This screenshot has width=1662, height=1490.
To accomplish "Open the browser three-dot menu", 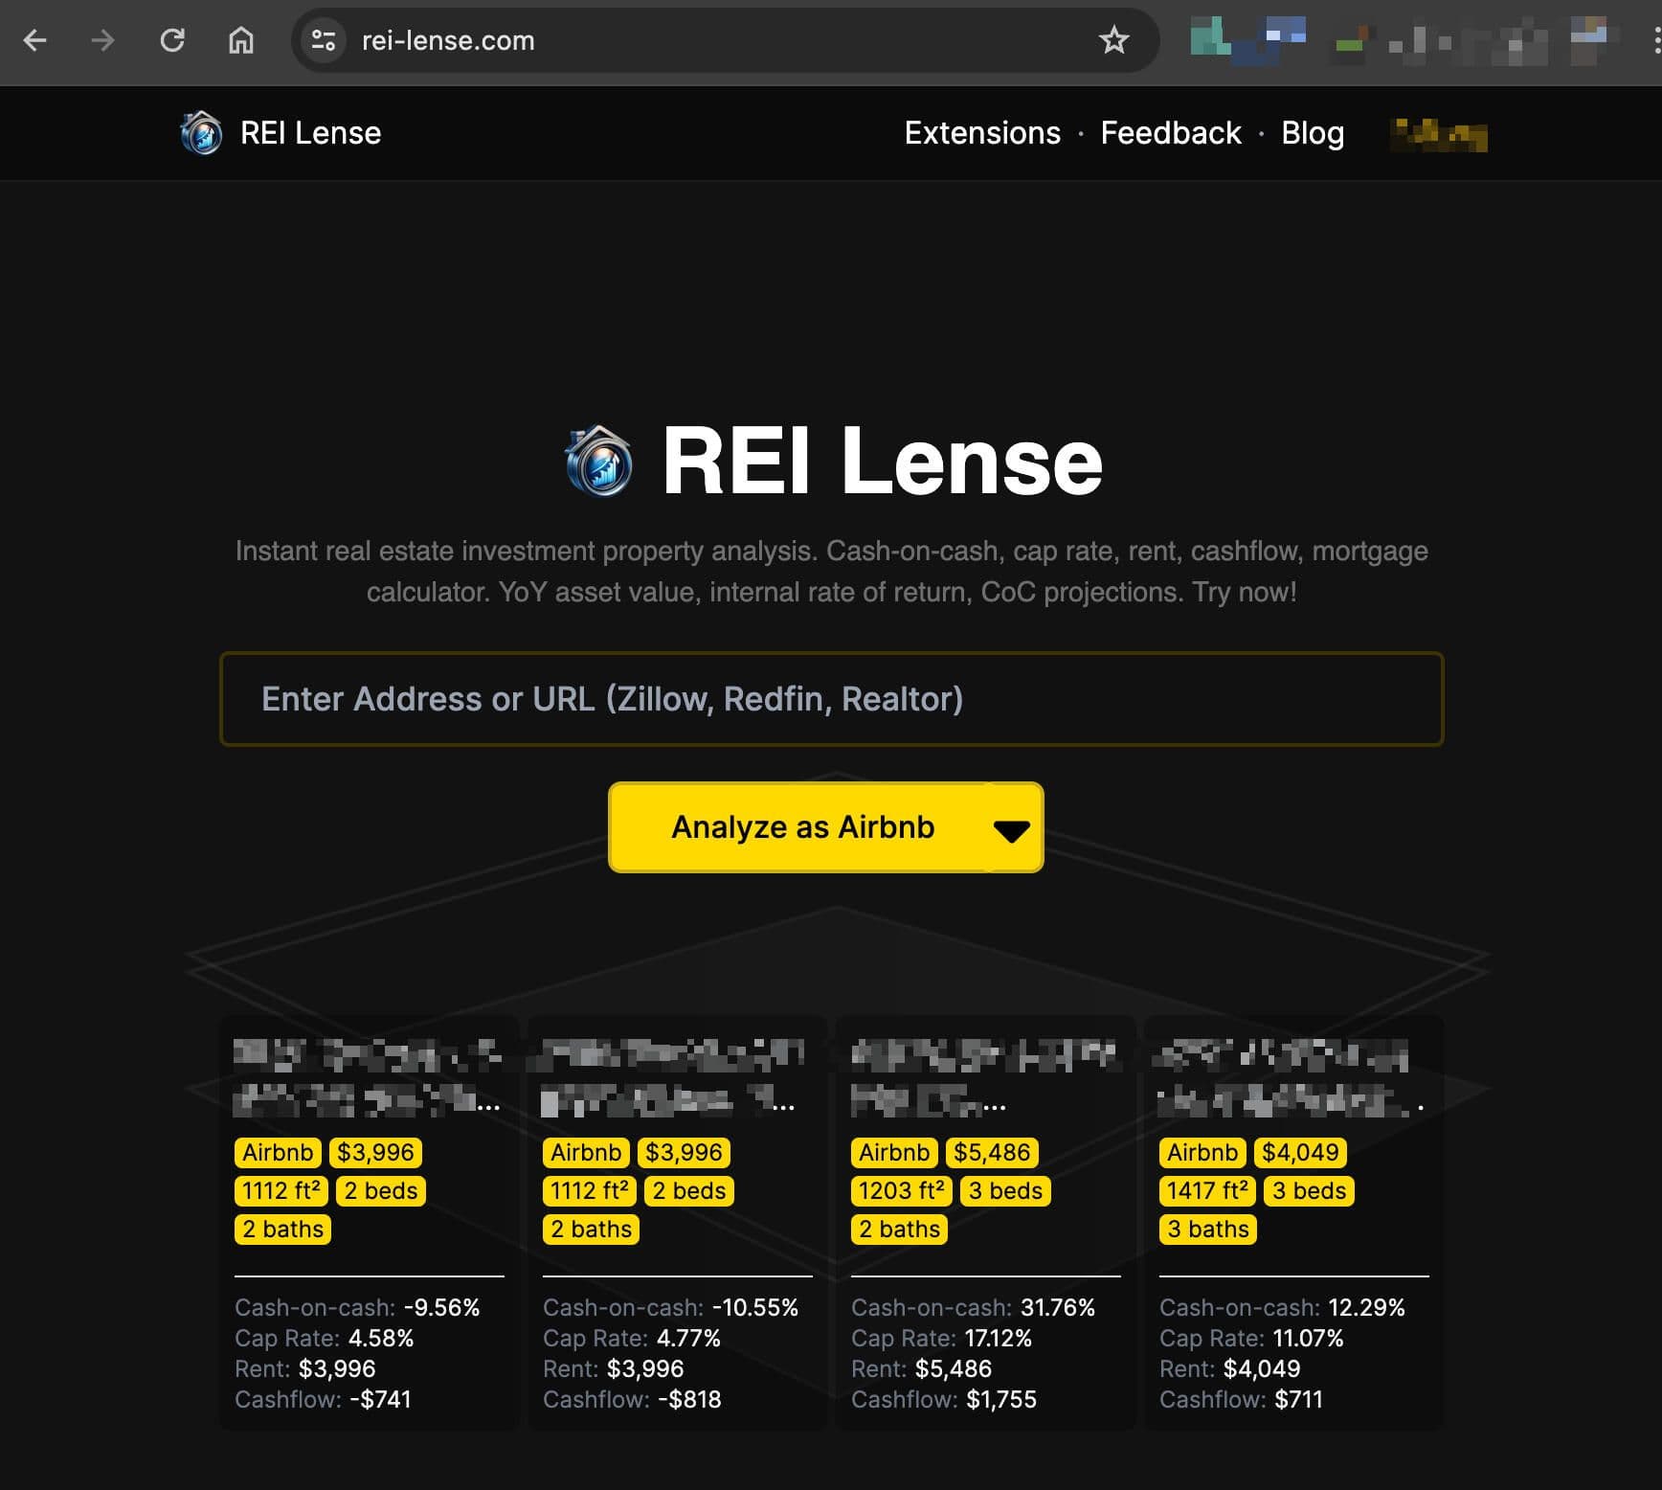I will [1655, 40].
